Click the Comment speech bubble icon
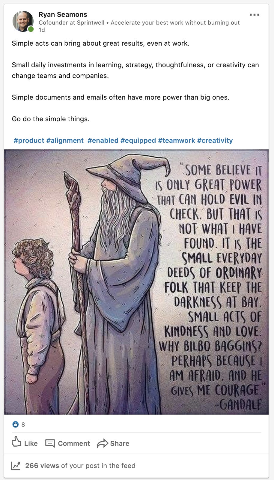The height and width of the screenshot is (480, 274). point(50,443)
